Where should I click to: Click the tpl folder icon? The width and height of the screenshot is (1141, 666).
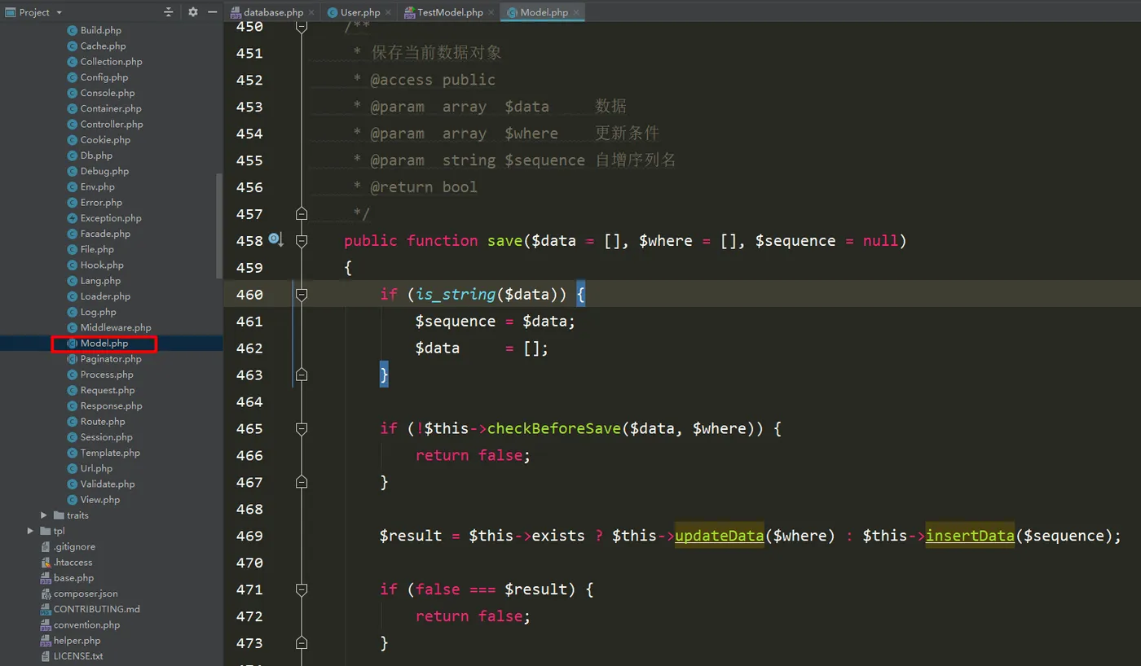[46, 531]
